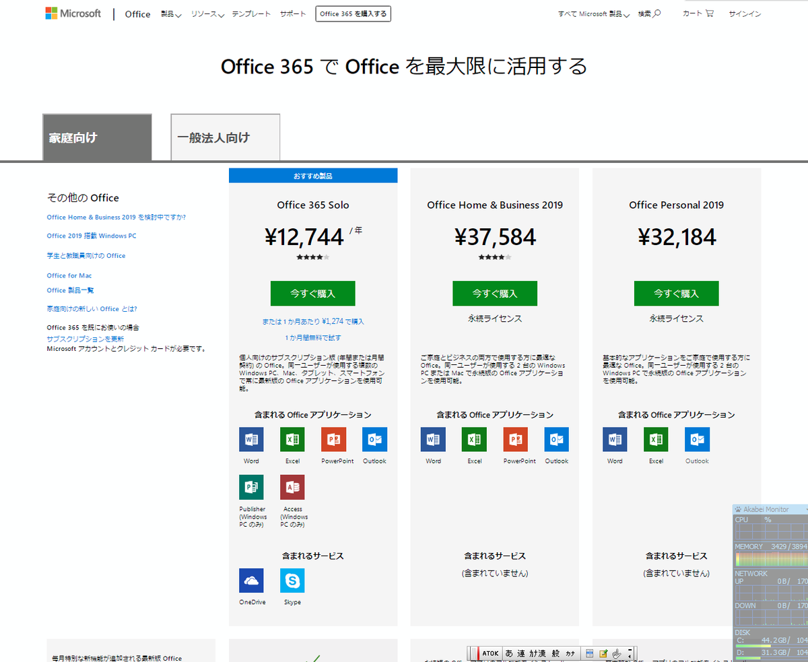The height and width of the screenshot is (662, 808).
Task: Click Office 365 Solo star rating
Action: (x=313, y=257)
